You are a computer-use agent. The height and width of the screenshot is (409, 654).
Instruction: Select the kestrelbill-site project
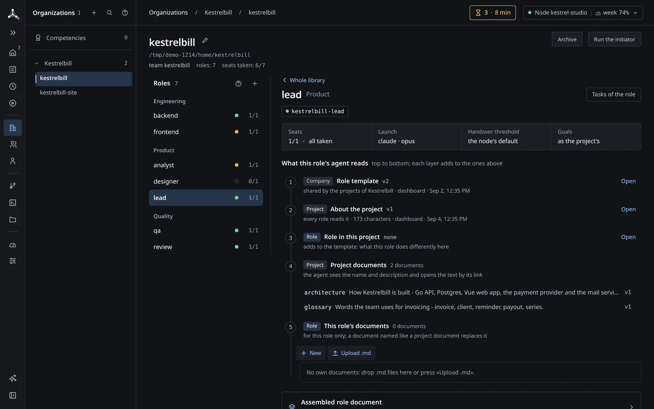84,93
